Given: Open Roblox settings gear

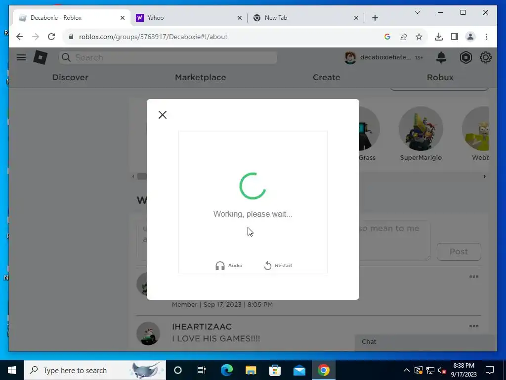Looking at the screenshot, I should (485, 57).
